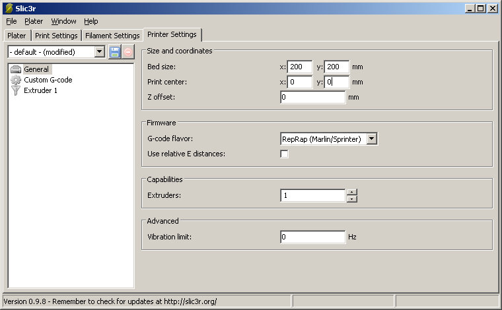Select the Printer Settings tab
502x310 pixels.
point(172,34)
